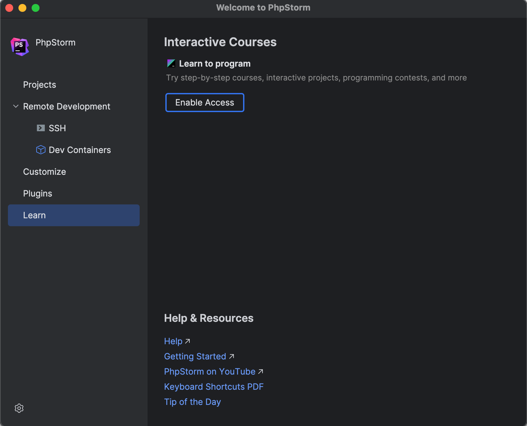Close the Welcome to PhpStorm window
This screenshot has width=527, height=426.
pyautogui.click(x=9, y=8)
